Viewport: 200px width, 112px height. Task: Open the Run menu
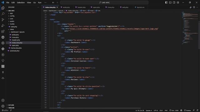coord(40,2)
